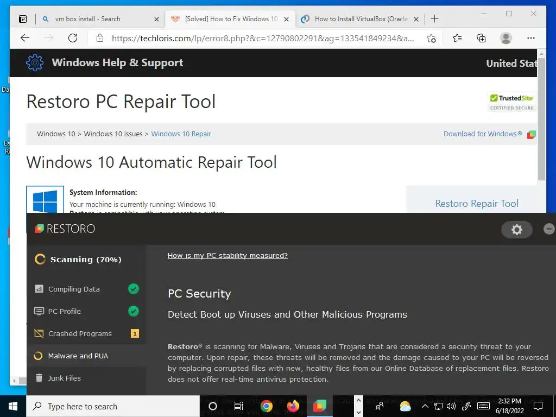Refresh the techloris page
The image size is (556, 417).
coord(73,38)
